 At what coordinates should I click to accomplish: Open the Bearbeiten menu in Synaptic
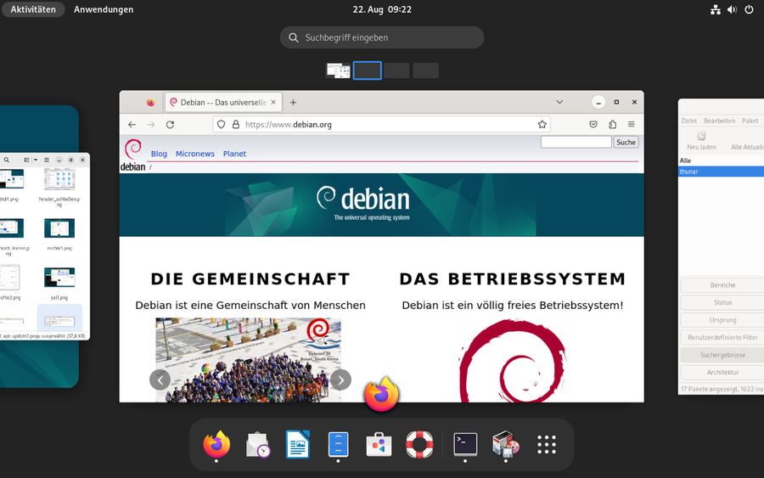coord(719,121)
